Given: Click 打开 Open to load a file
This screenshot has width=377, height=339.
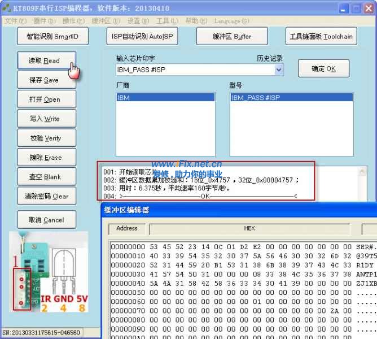Looking at the screenshot, I should click(44, 99).
